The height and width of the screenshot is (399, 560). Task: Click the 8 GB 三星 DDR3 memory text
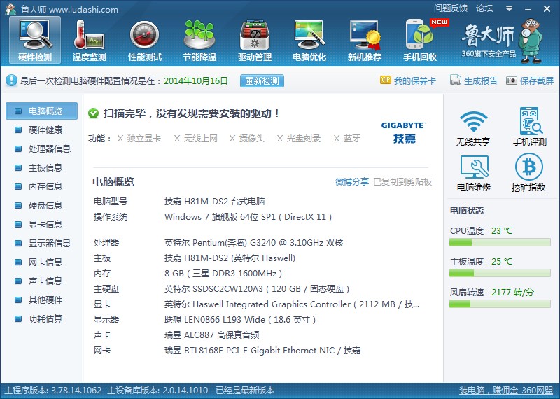click(x=223, y=274)
